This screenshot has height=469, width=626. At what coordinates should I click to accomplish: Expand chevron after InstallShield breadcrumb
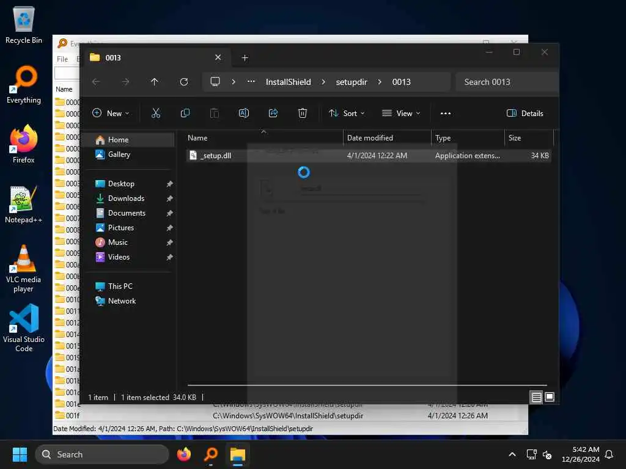click(323, 82)
